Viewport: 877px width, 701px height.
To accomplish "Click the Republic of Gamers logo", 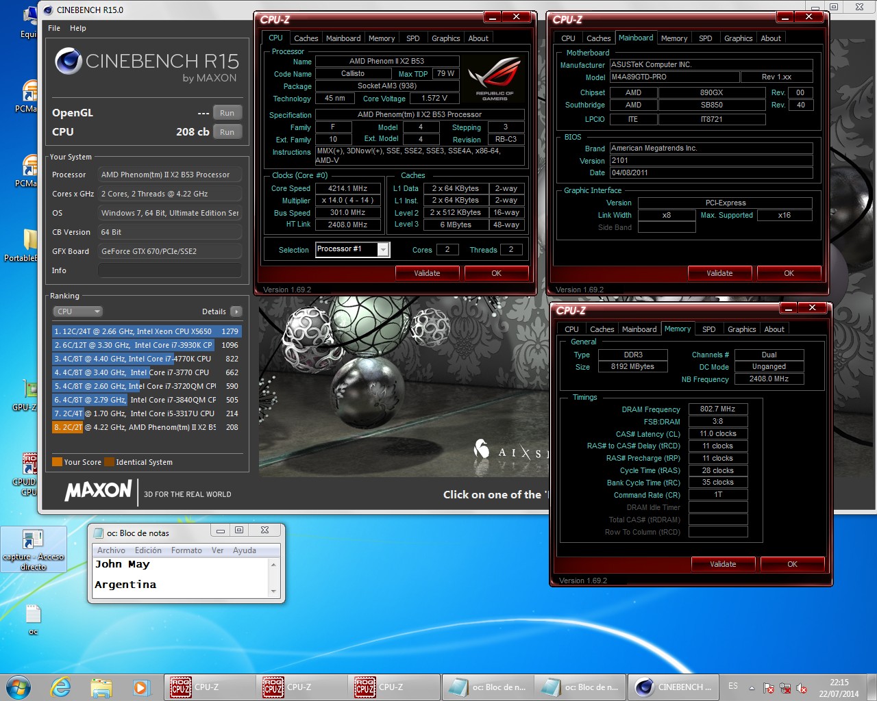I will point(495,78).
